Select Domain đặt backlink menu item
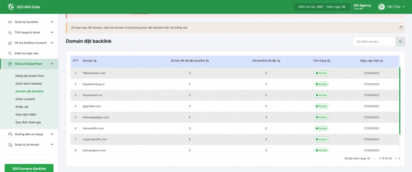Screen dimensions: 412x172 [30, 91]
